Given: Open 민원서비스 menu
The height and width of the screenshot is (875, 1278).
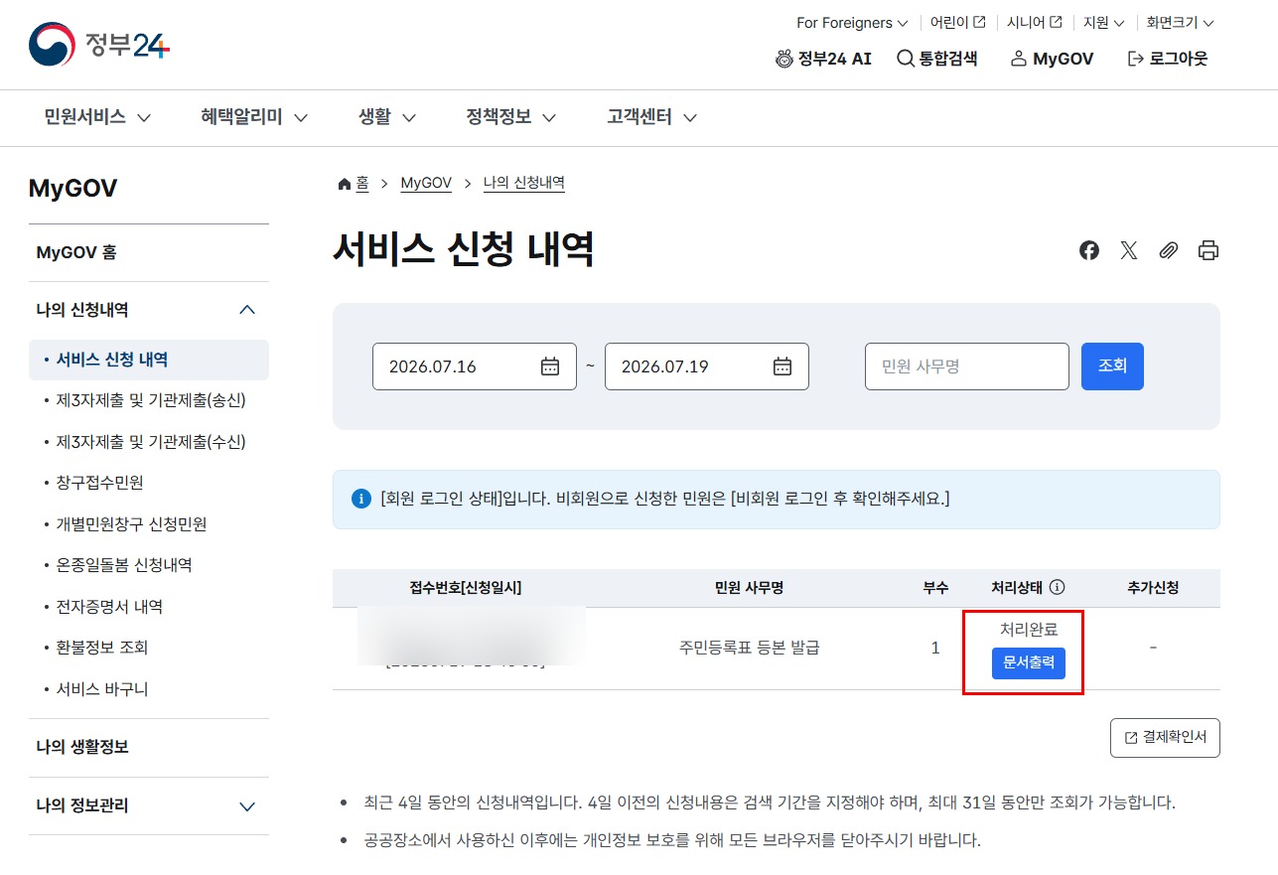Looking at the screenshot, I should point(97,117).
